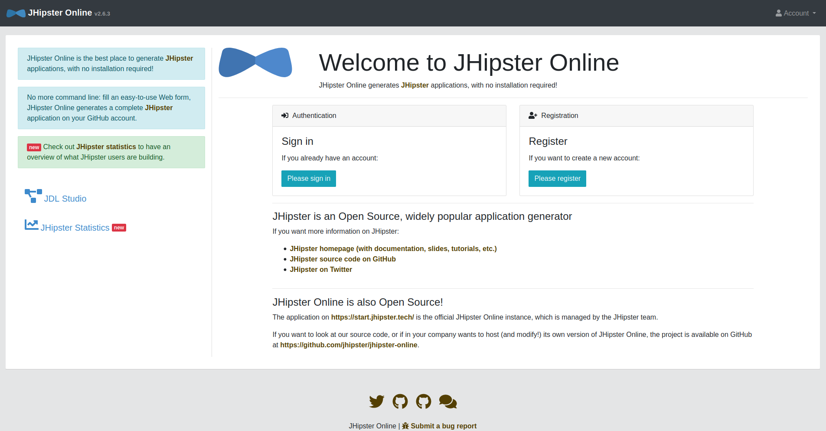Click the JHipster Statistics chart icon
826x431 pixels.
[x=31, y=225]
